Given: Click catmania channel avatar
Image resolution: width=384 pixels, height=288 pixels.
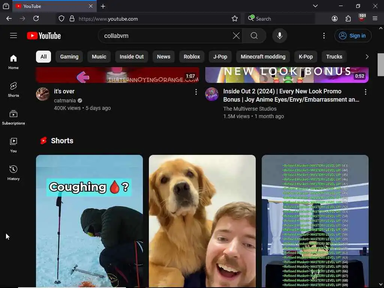Looking at the screenshot, I should click(x=43, y=94).
